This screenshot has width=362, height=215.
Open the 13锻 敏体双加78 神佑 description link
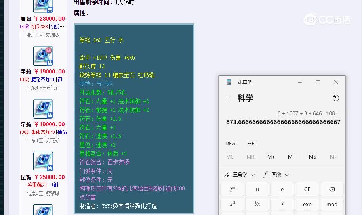click(x=43, y=132)
